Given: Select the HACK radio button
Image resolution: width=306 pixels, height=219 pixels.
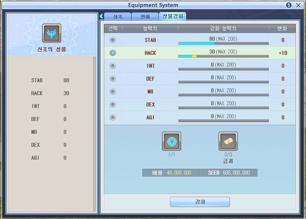Looking at the screenshot, I should click(x=113, y=53).
